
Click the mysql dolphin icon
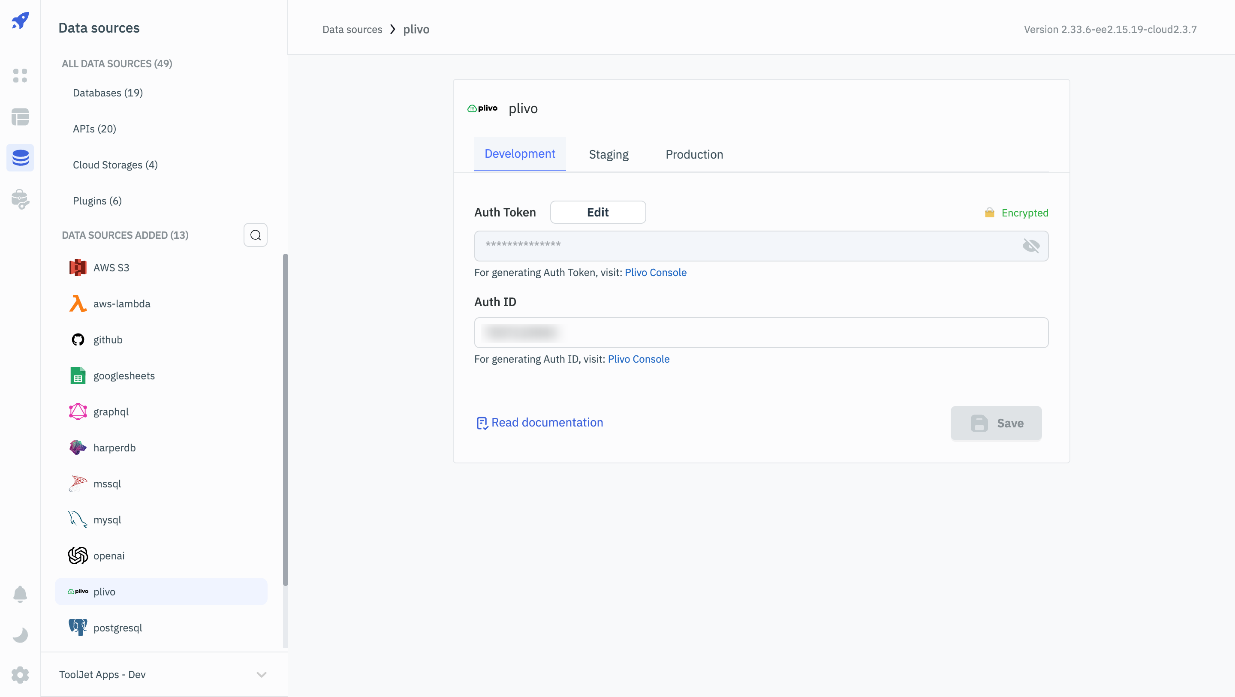pyautogui.click(x=78, y=519)
